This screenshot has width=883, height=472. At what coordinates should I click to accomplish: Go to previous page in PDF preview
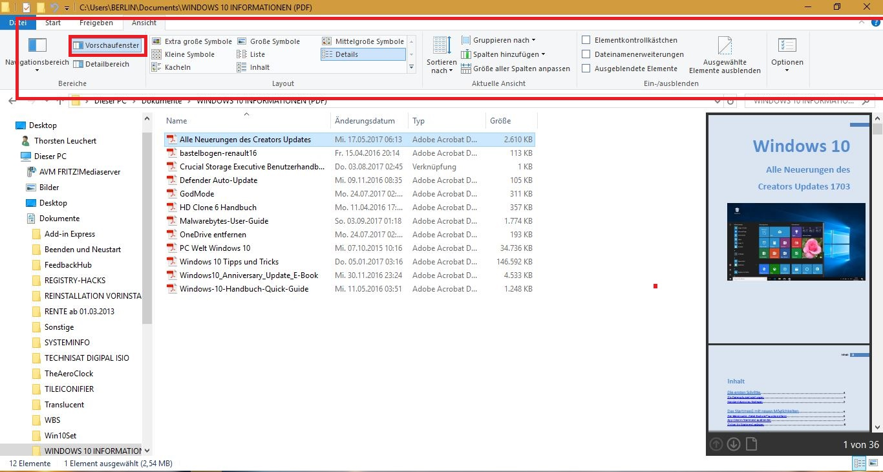pyautogui.click(x=716, y=444)
